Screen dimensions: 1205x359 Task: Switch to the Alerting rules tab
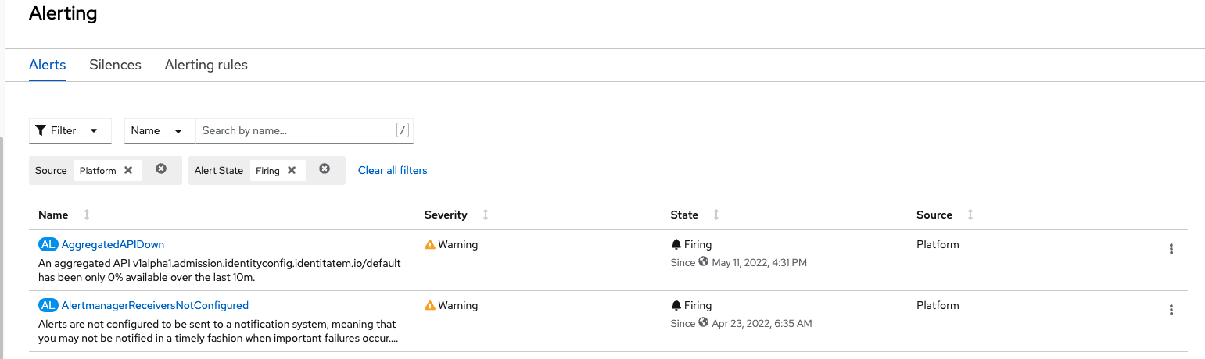click(x=206, y=65)
